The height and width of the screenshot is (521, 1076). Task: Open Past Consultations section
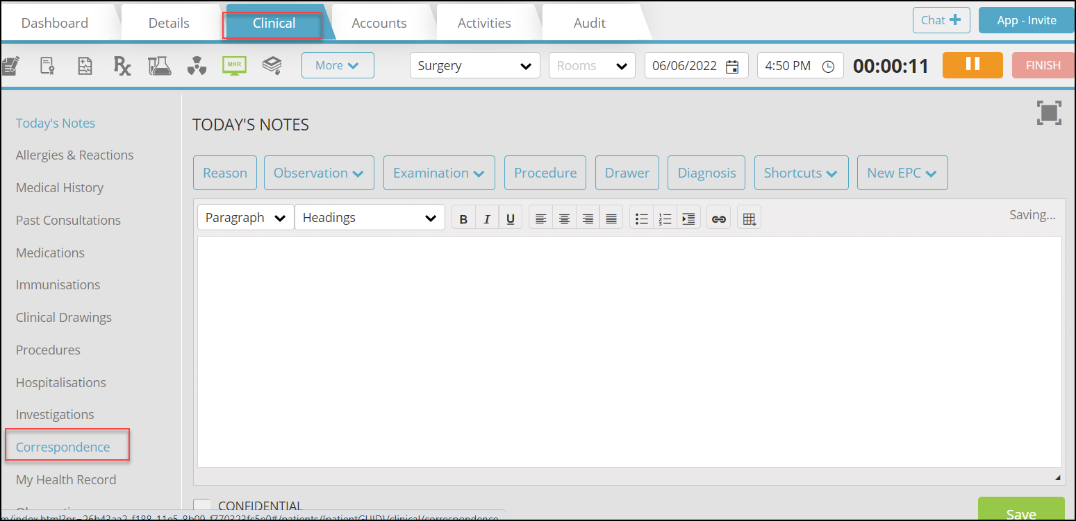click(68, 220)
